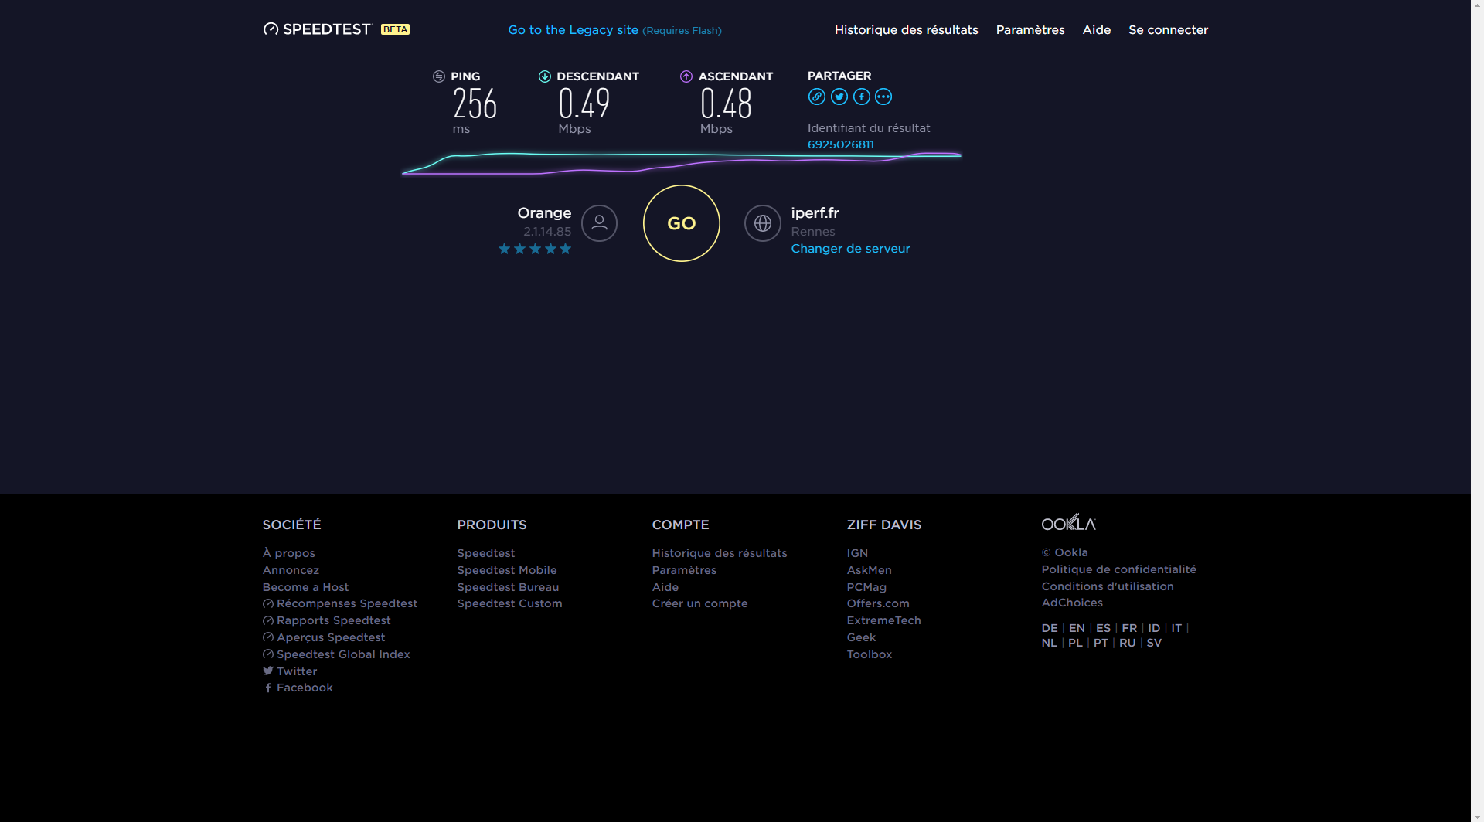This screenshot has width=1484, height=822.
Task: Switch language to EN in footer
Action: (1076, 628)
